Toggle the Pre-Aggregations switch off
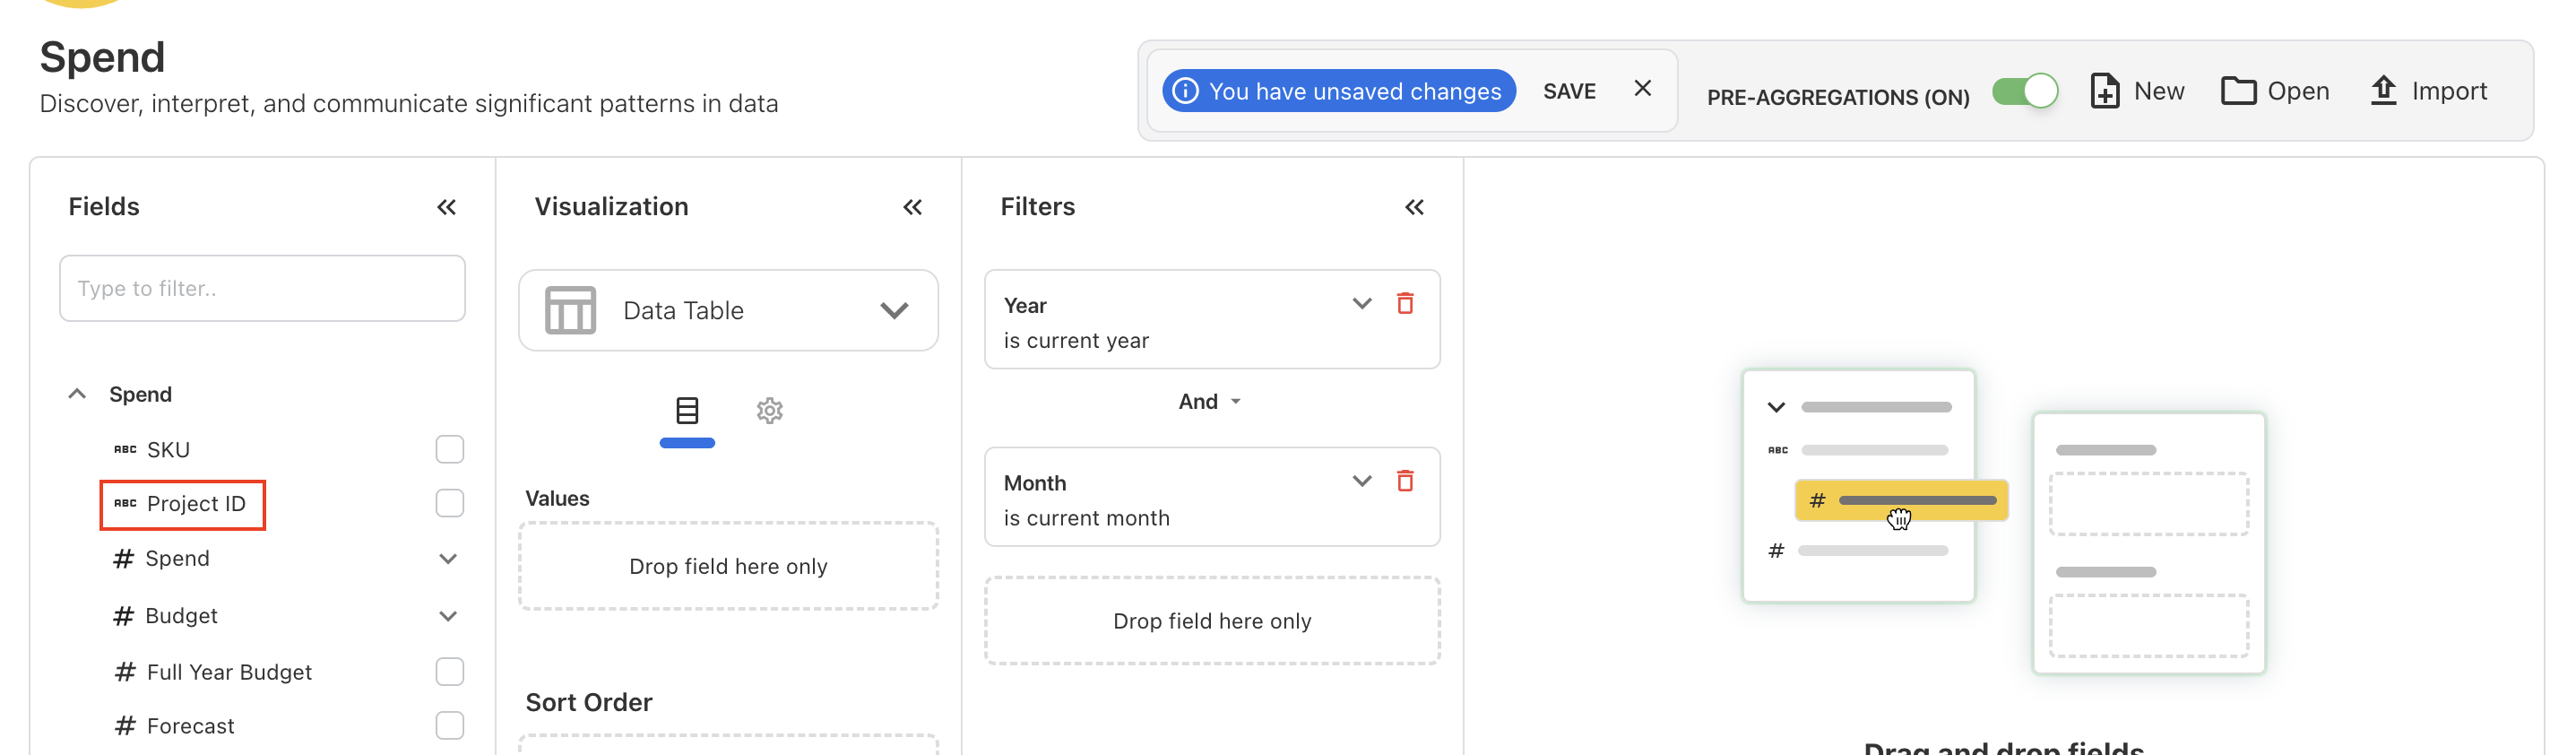Viewport: 2576px width, 755px height. [2024, 91]
